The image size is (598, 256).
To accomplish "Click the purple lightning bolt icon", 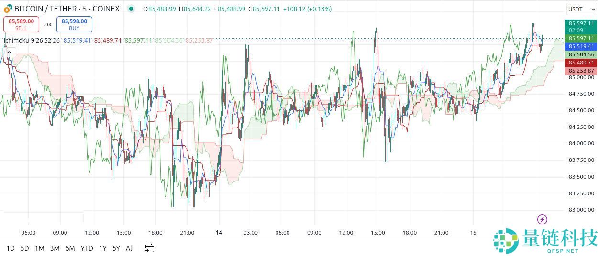I will coord(542,219).
